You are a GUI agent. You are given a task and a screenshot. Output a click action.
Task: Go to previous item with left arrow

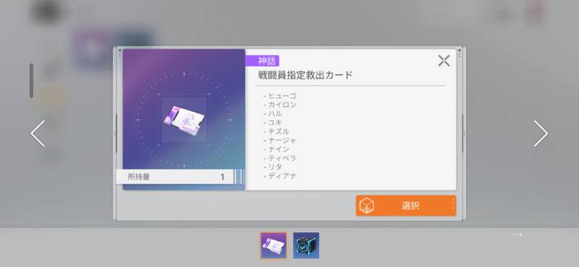38,134
